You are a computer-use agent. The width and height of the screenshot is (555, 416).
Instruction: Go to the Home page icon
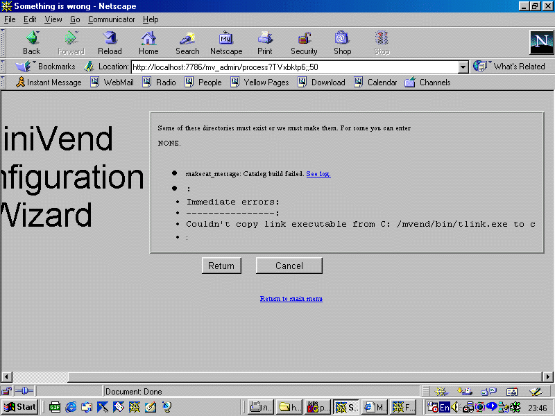pyautogui.click(x=148, y=42)
